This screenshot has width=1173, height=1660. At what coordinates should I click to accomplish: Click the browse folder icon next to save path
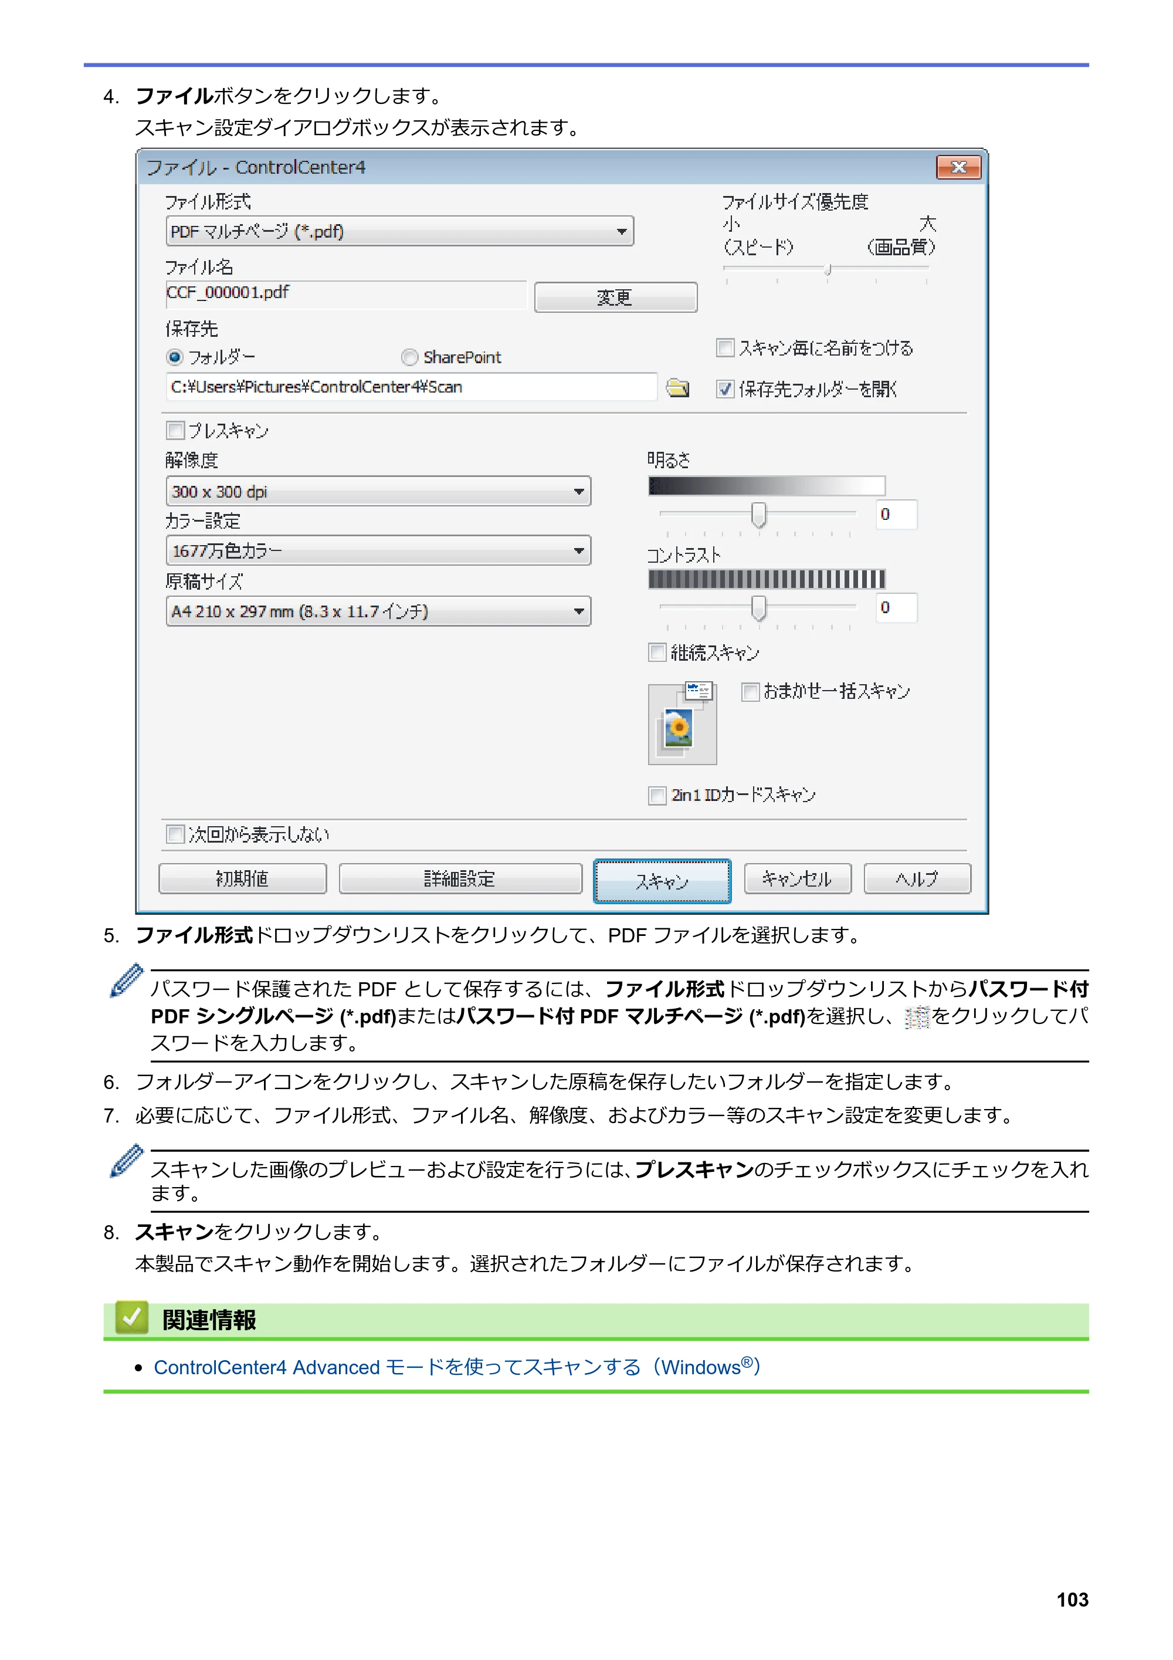click(677, 387)
